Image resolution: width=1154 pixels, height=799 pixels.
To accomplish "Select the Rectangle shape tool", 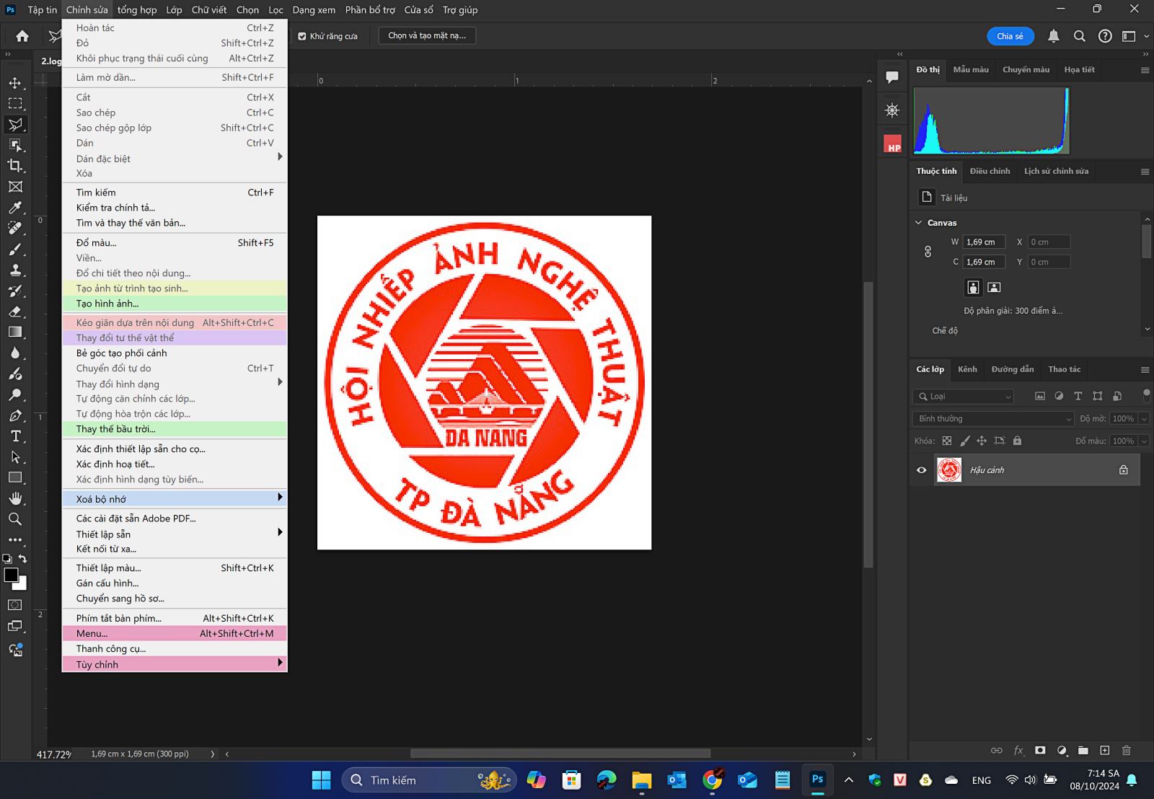I will pyautogui.click(x=15, y=478).
